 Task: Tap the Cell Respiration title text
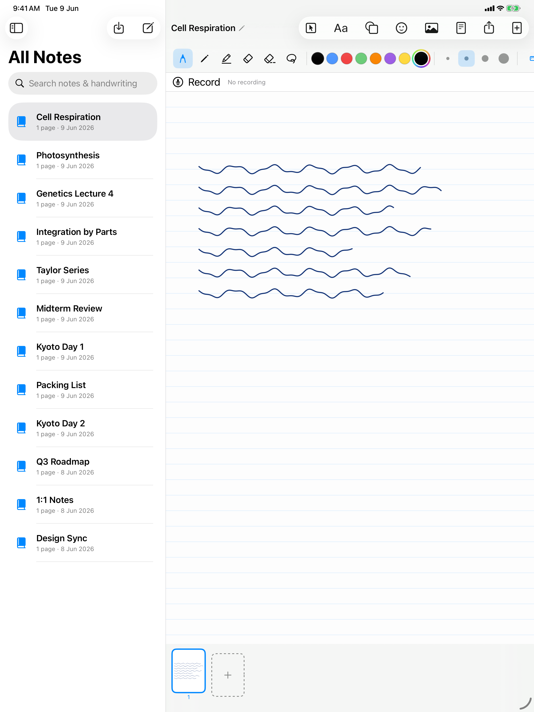(203, 28)
